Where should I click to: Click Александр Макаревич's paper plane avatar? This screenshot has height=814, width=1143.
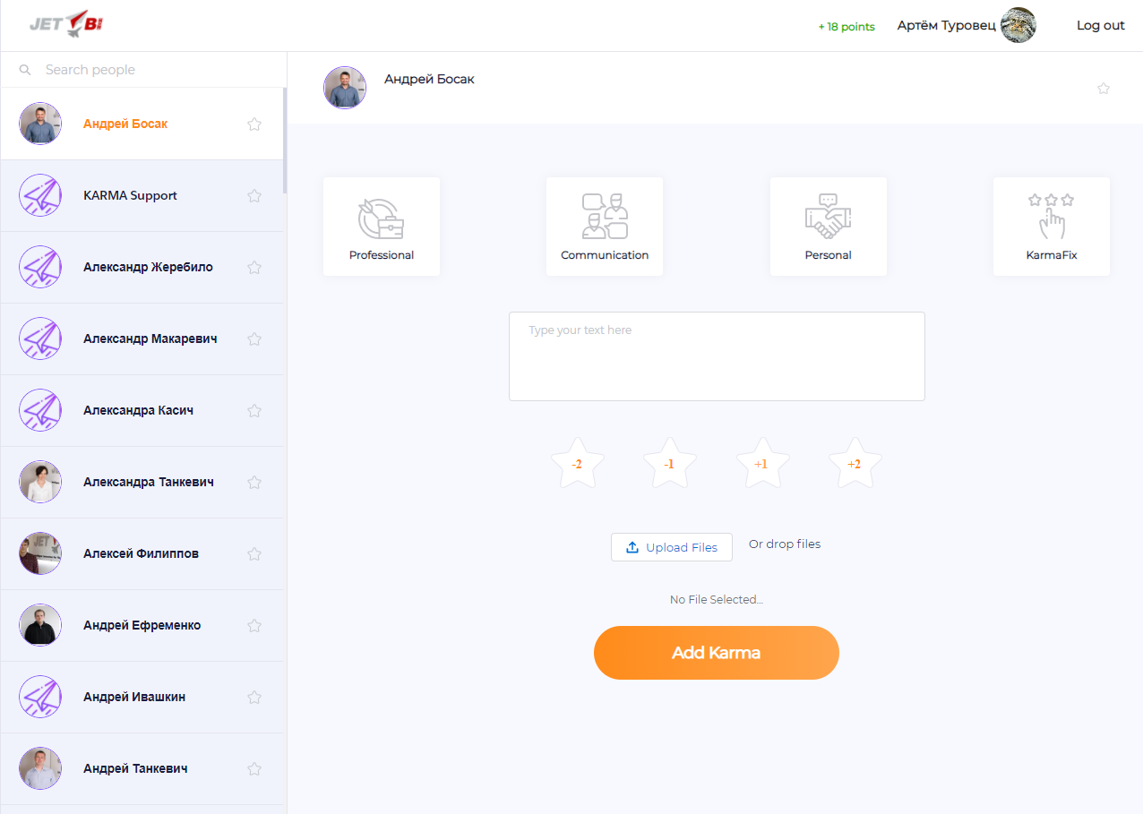click(40, 338)
